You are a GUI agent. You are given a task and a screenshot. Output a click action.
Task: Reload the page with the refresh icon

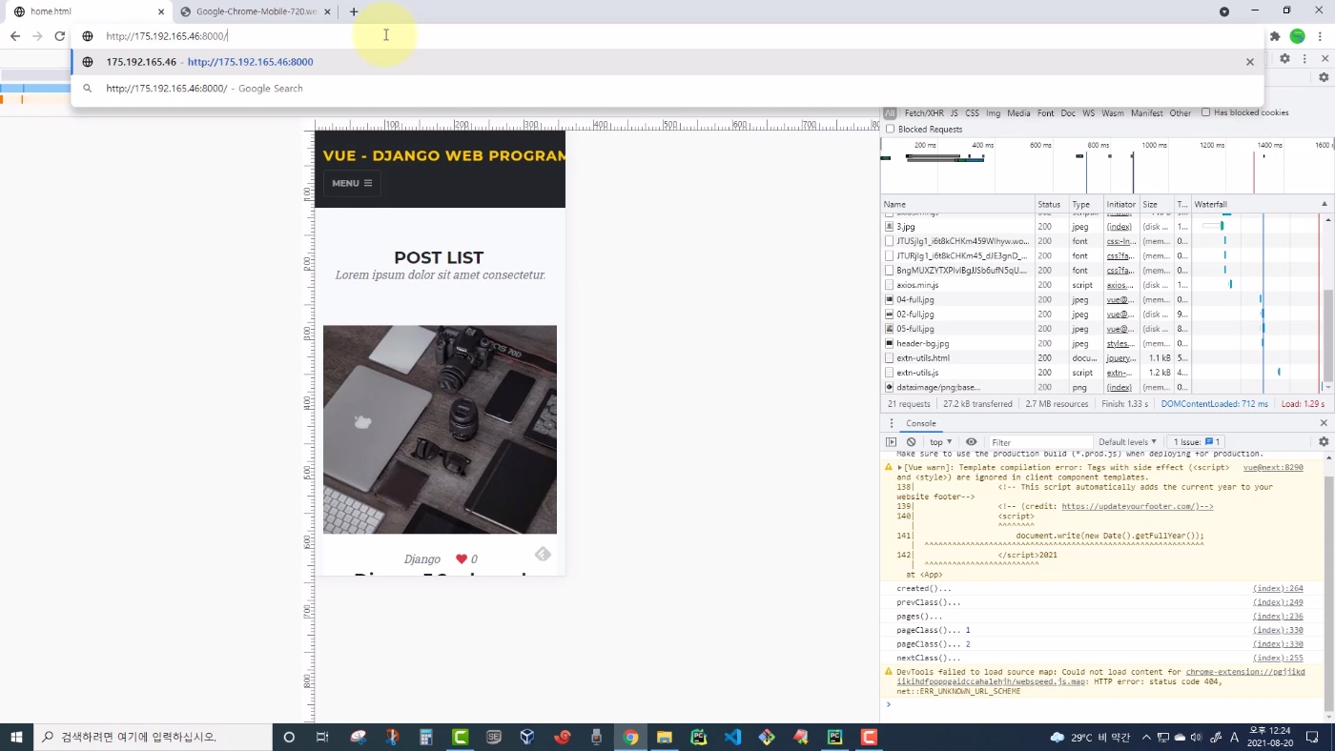tap(59, 36)
